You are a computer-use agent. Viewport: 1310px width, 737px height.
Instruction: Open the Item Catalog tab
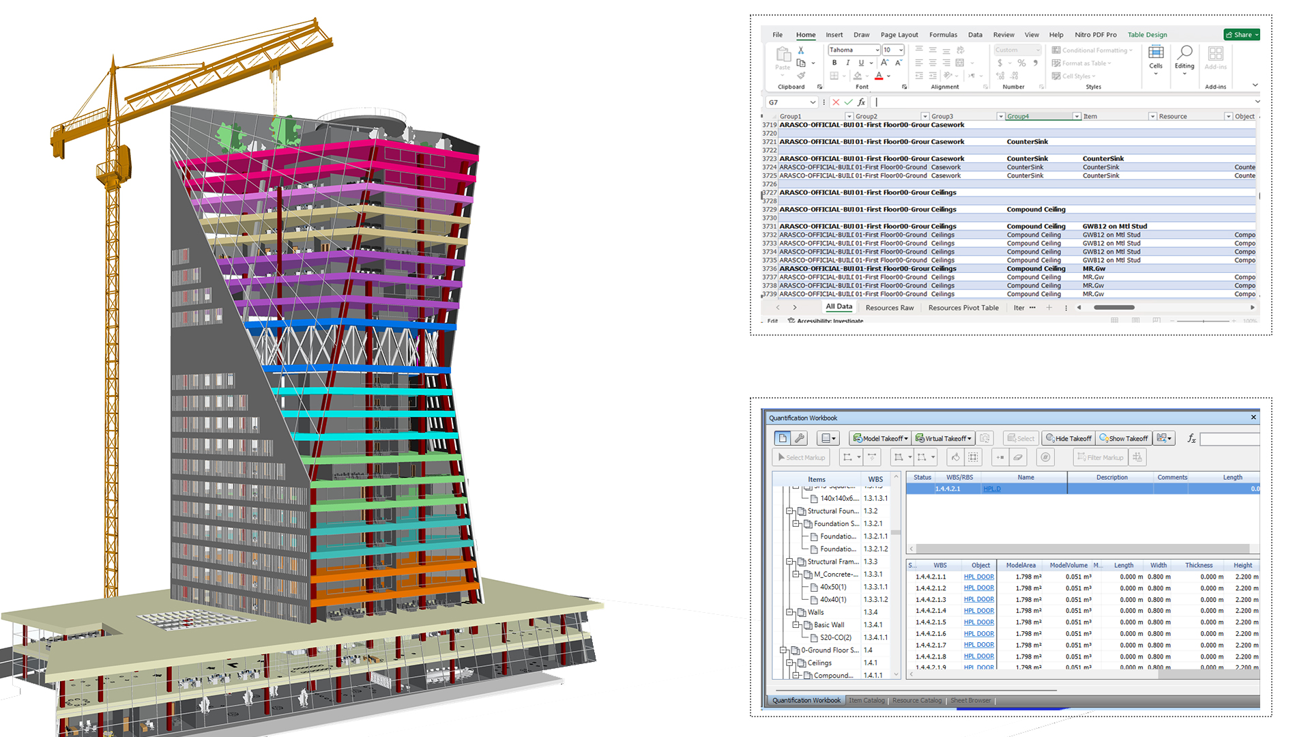[867, 700]
